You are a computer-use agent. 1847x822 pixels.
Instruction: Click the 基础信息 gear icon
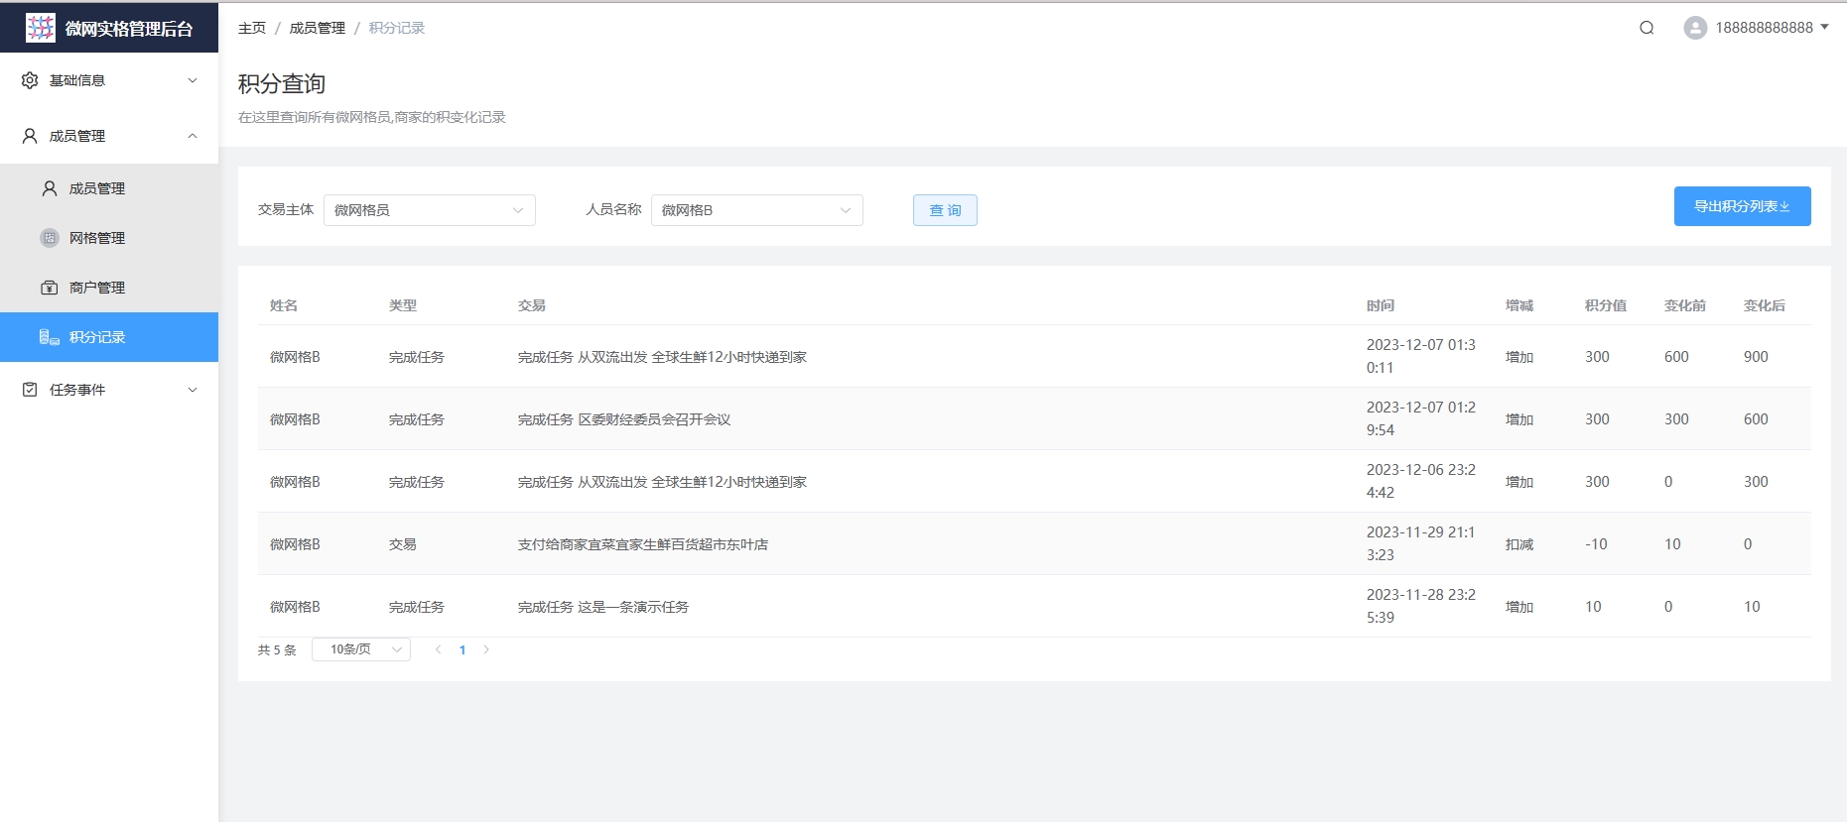coord(30,80)
